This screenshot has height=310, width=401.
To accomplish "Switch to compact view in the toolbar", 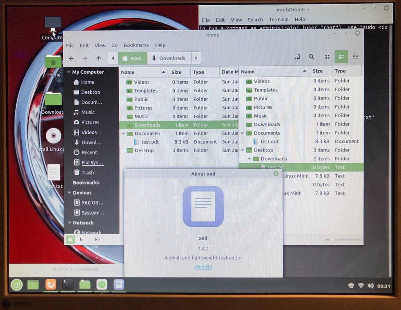I will [355, 57].
